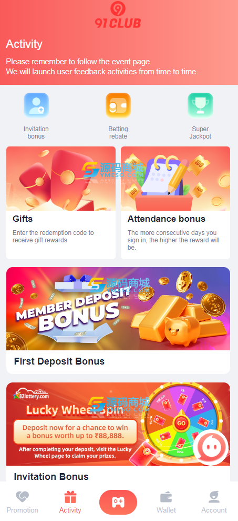238x521 pixels.
Task: Click the First Deposit Bonus title
Action: (x=59, y=361)
